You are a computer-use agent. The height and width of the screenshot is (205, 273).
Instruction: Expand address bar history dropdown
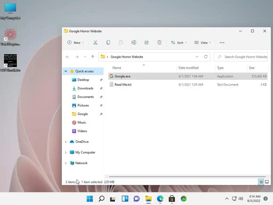(x=197, y=57)
